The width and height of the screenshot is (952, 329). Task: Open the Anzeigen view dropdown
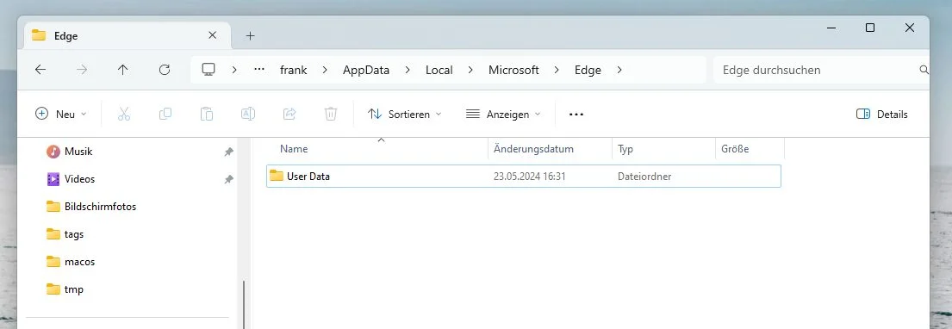(503, 115)
